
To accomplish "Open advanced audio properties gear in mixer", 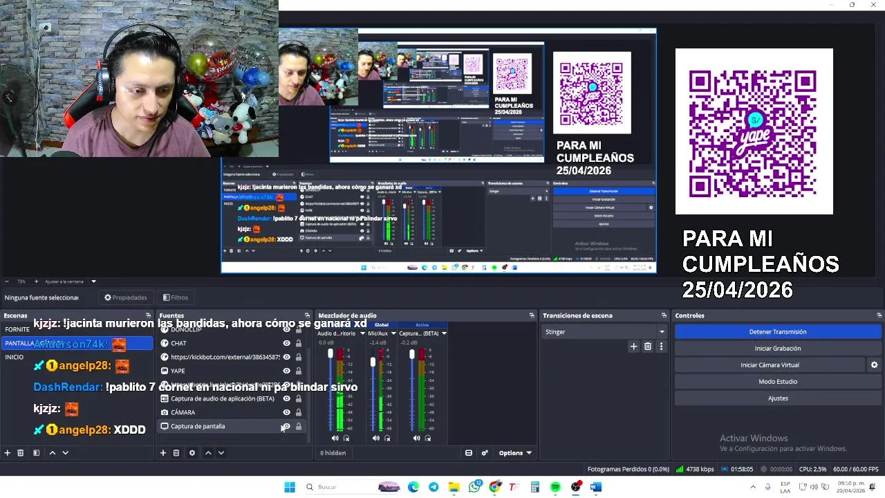I will (x=485, y=453).
